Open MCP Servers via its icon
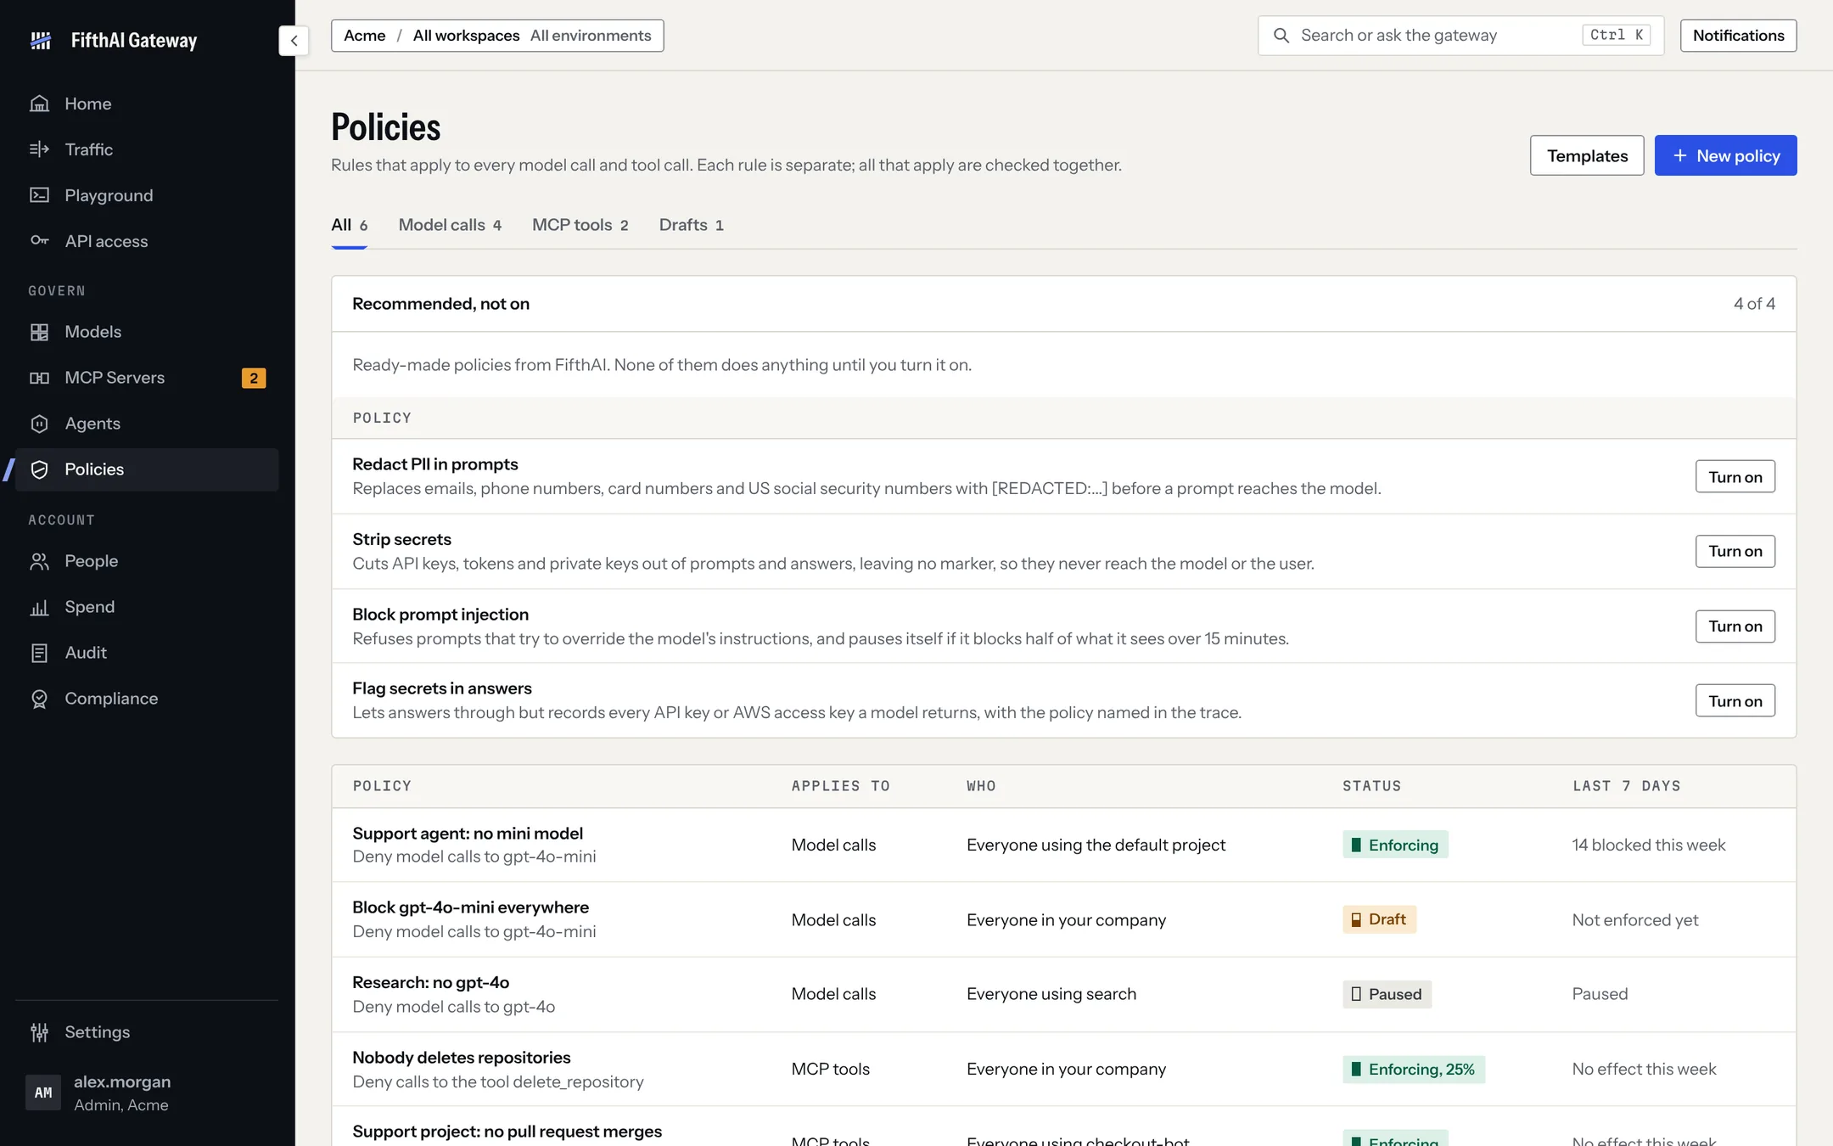 [39, 378]
